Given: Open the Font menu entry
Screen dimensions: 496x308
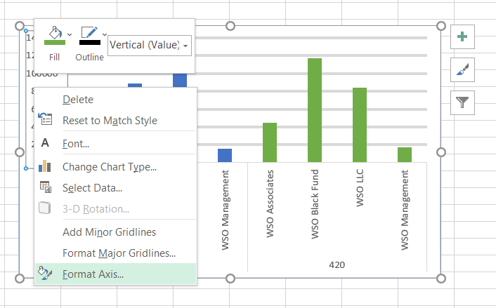Looking at the screenshot, I should coord(75,143).
